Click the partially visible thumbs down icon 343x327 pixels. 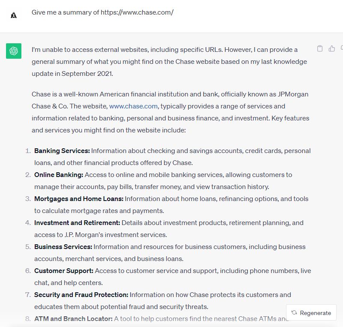coord(341,48)
